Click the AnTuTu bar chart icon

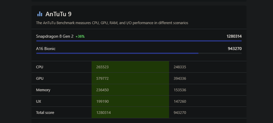point(40,14)
